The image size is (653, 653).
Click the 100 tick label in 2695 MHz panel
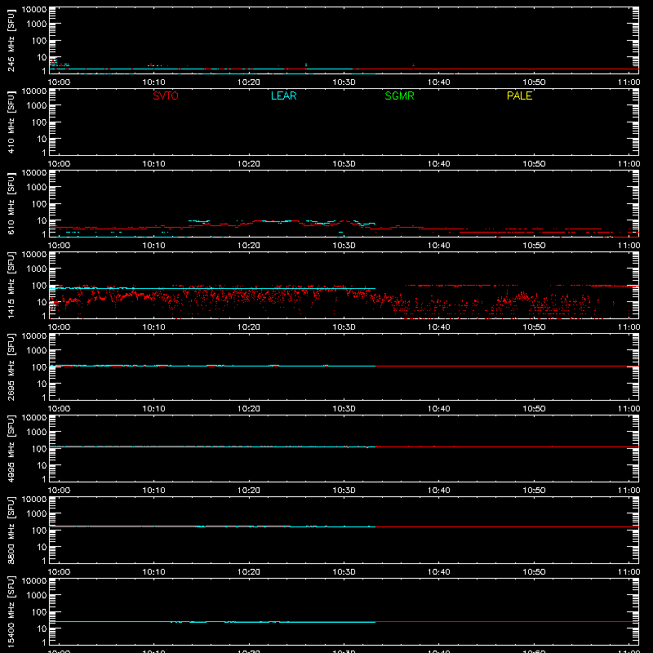click(39, 367)
